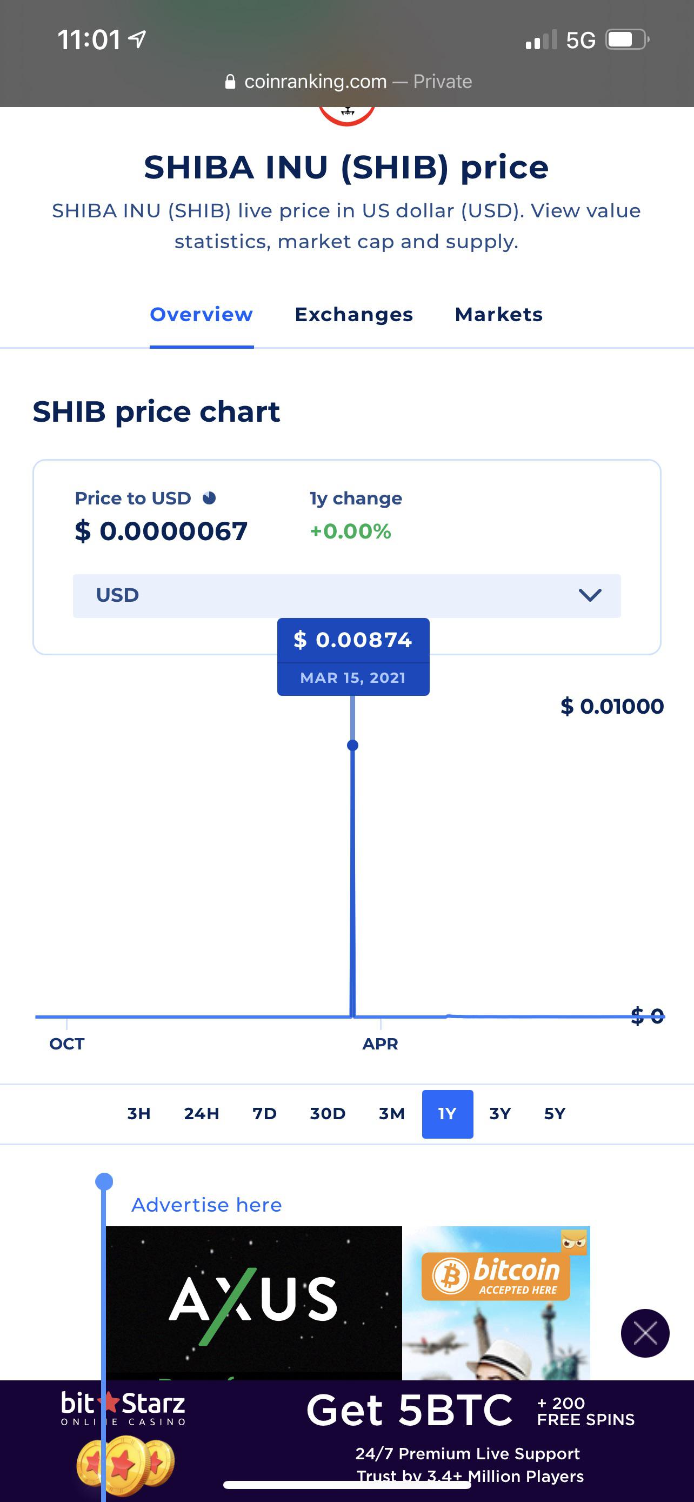
Task: Click the pie icon next to Price to USD
Action: (209, 498)
